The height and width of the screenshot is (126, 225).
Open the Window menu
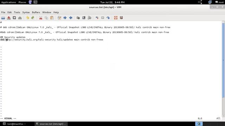[x=47, y=13]
